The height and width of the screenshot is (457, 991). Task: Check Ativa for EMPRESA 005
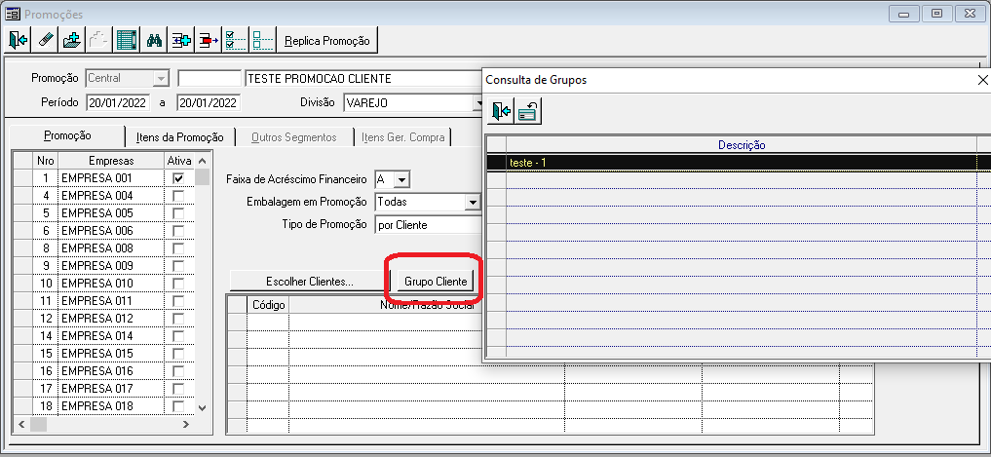click(178, 213)
